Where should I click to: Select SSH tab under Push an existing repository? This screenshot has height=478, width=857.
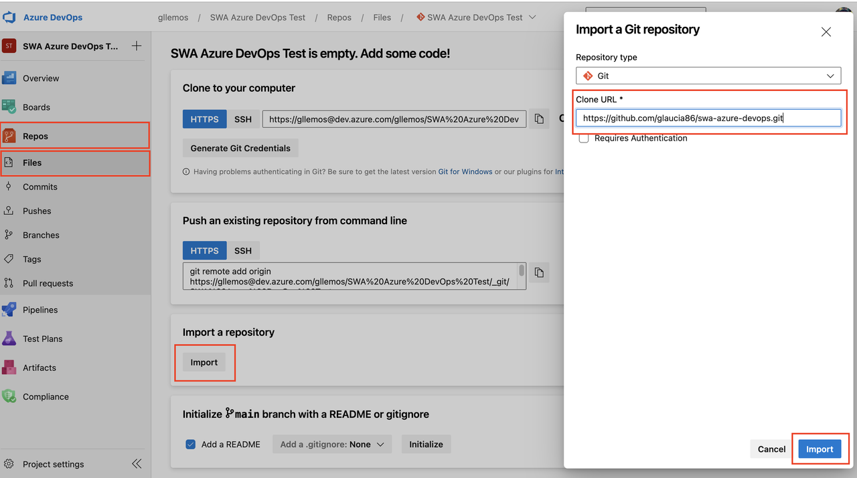[x=243, y=250]
